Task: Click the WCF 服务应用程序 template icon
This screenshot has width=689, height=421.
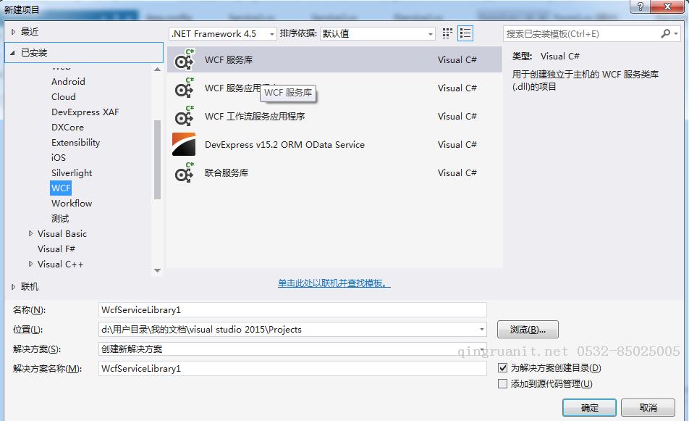Action: (184, 88)
